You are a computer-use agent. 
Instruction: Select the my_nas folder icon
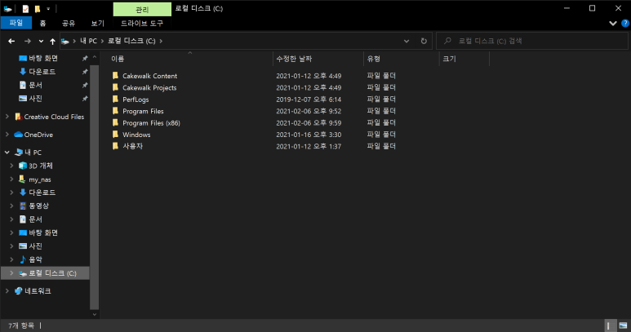pos(23,179)
